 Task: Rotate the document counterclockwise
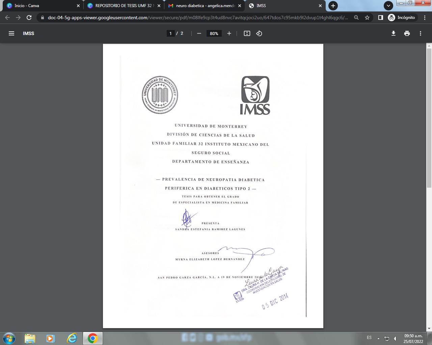tap(259, 33)
